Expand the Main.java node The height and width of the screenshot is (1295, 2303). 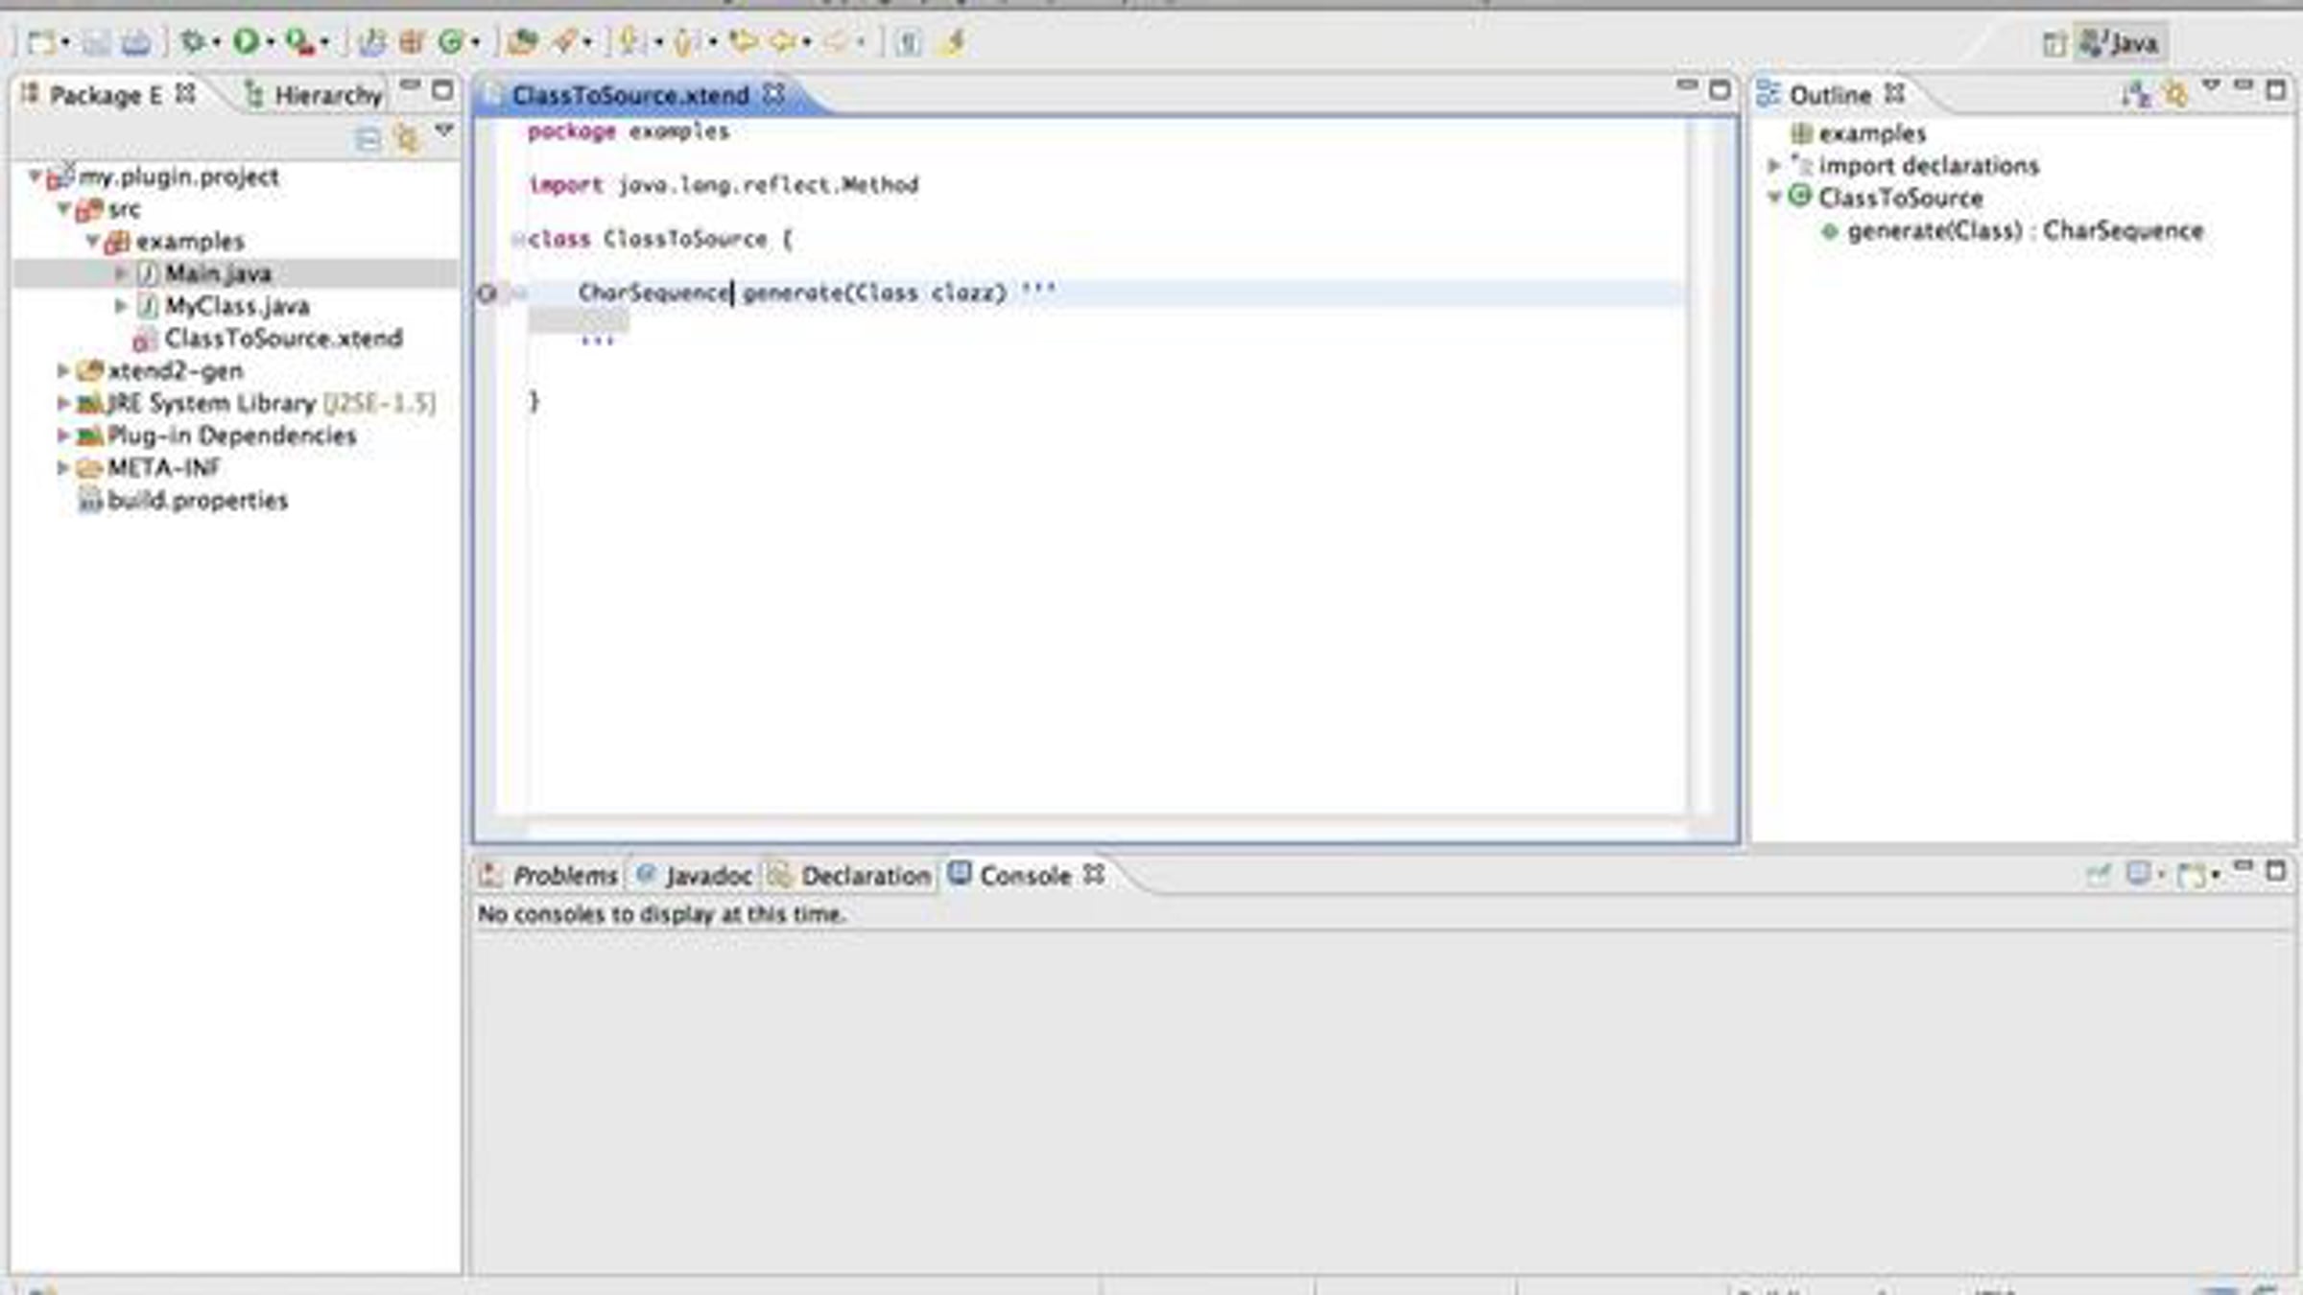click(121, 273)
